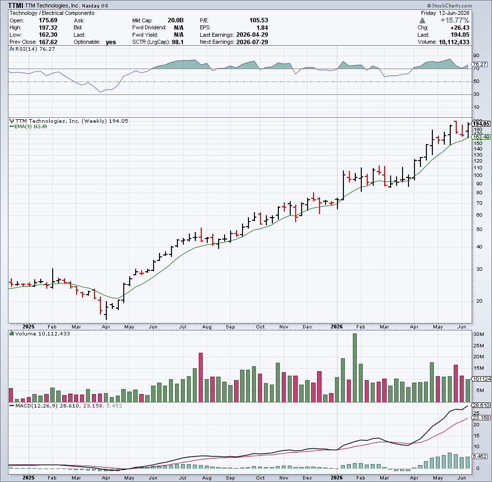The width and height of the screenshot is (492, 482).
Task: Click the EMA(9) 163.49 legend text
Action: (x=31, y=127)
